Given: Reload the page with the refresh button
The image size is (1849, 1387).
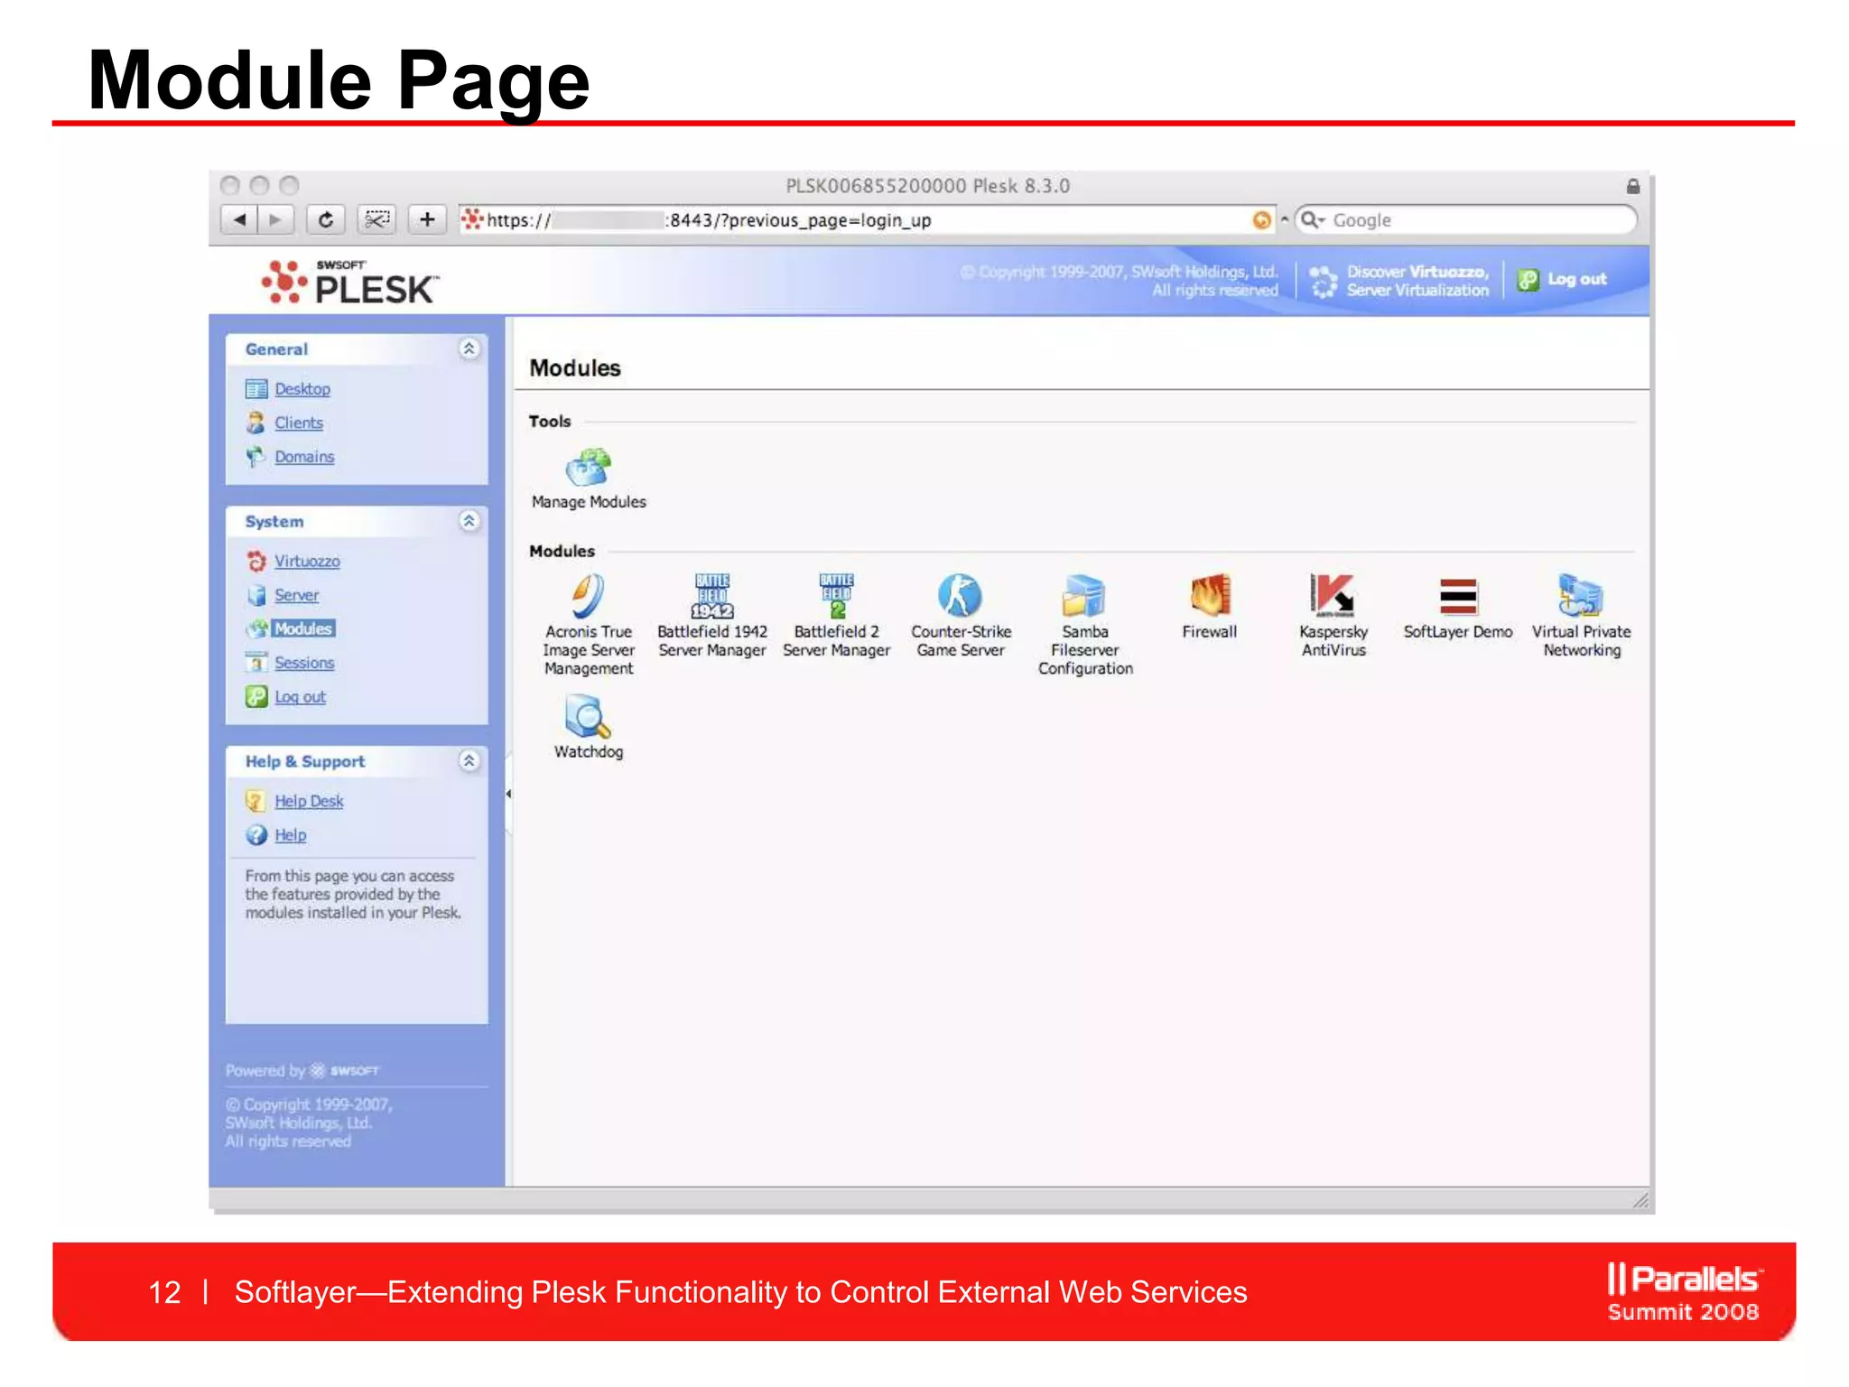Looking at the screenshot, I should coord(326,219).
